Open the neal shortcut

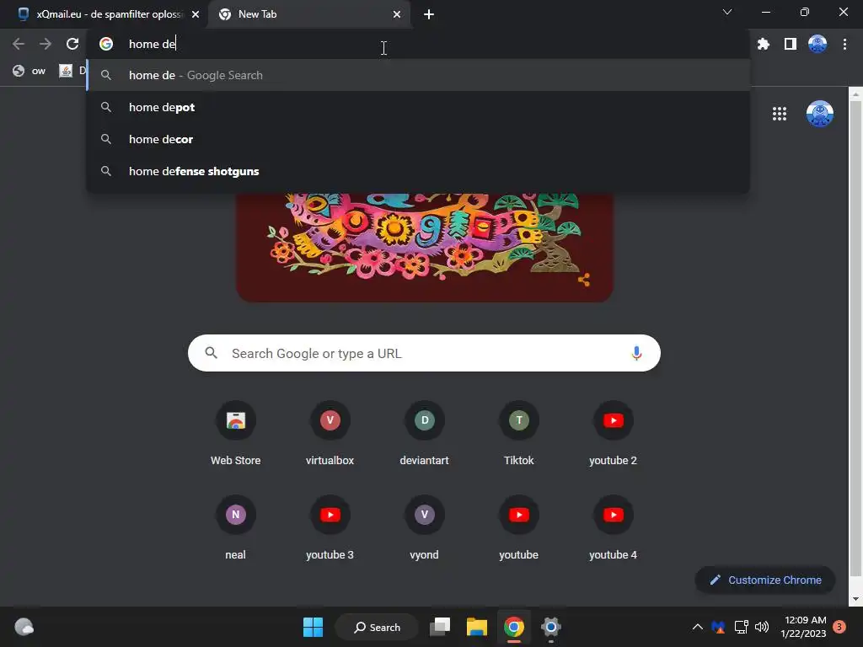coord(236,528)
